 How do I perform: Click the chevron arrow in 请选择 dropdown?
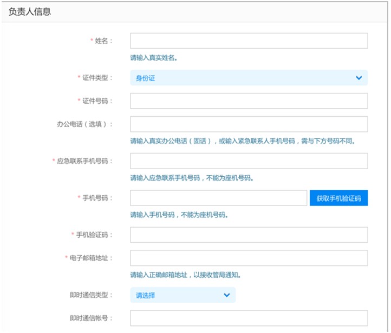pos(226,295)
